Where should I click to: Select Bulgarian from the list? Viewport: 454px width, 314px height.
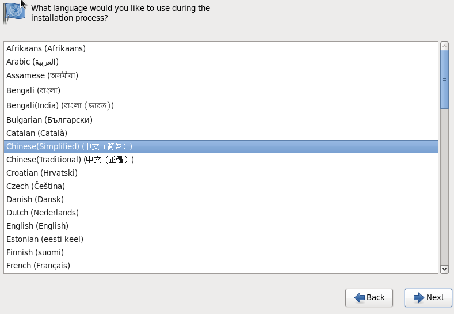tap(221, 120)
